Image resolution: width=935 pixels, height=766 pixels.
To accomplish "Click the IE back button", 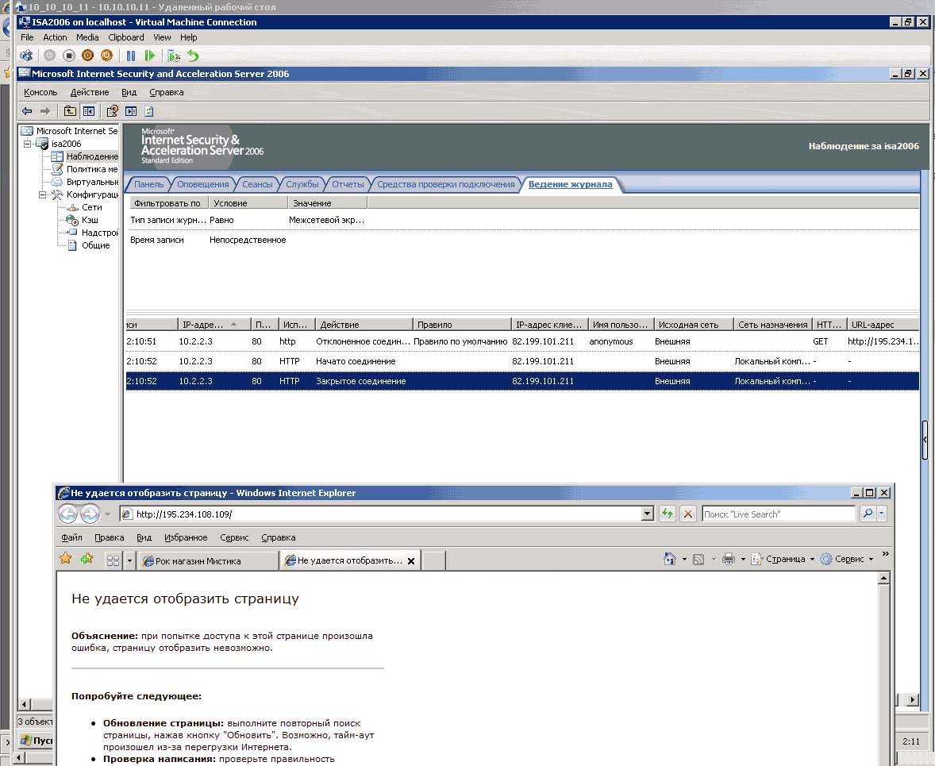I will click(67, 514).
